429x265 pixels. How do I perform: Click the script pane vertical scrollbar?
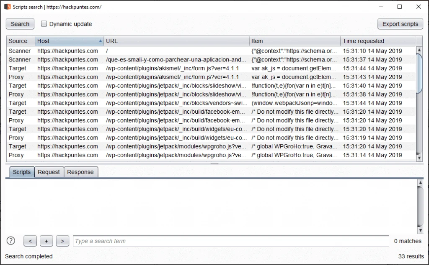pyautogui.click(x=420, y=206)
